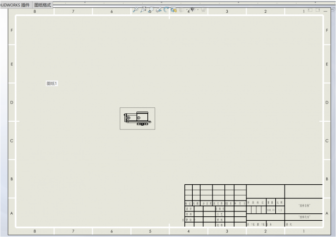Click the 比例 scale cell in the title block
The width and height of the screenshot is (336, 237).
[x=280, y=203]
